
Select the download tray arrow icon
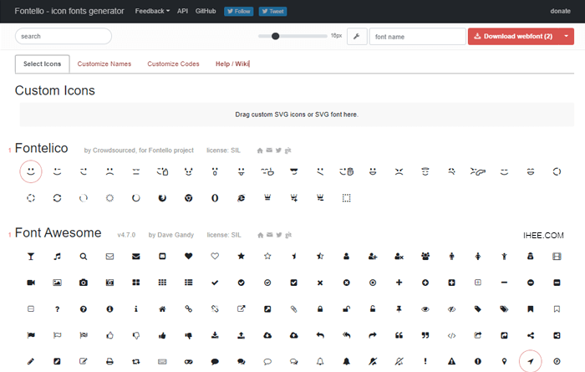click(215, 335)
